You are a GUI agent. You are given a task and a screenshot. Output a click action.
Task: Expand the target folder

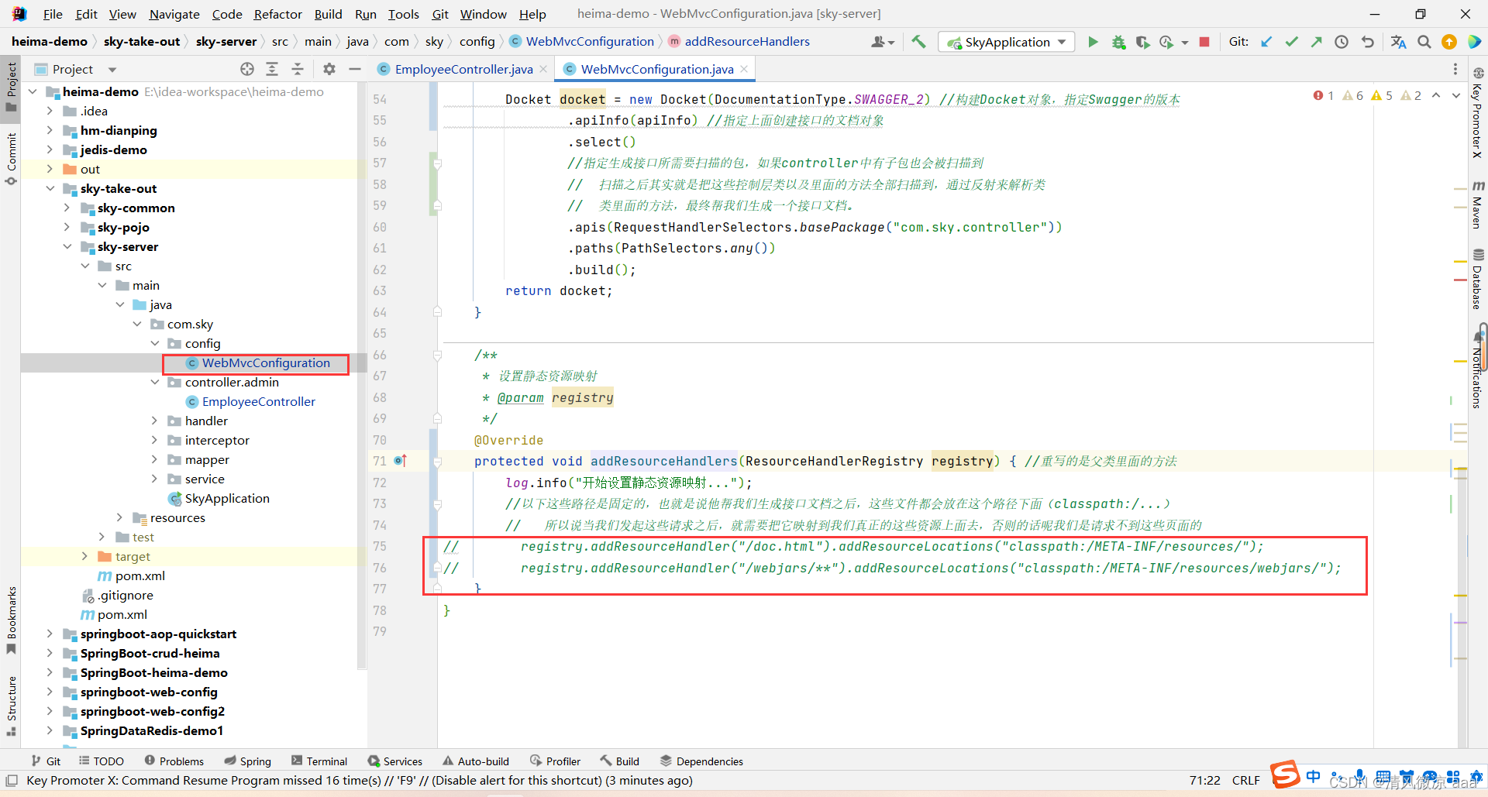pos(84,556)
